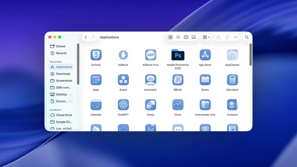
Task: Open iCloud Drive in the sidebar
Action: click(61, 115)
